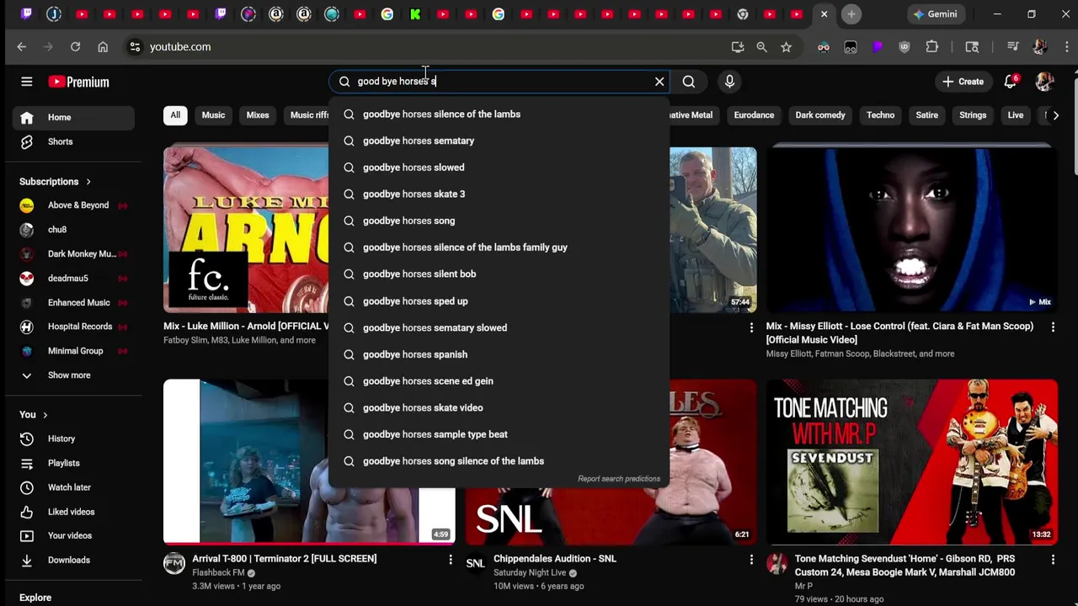
Task: Clear the search box text
Action: pos(659,82)
